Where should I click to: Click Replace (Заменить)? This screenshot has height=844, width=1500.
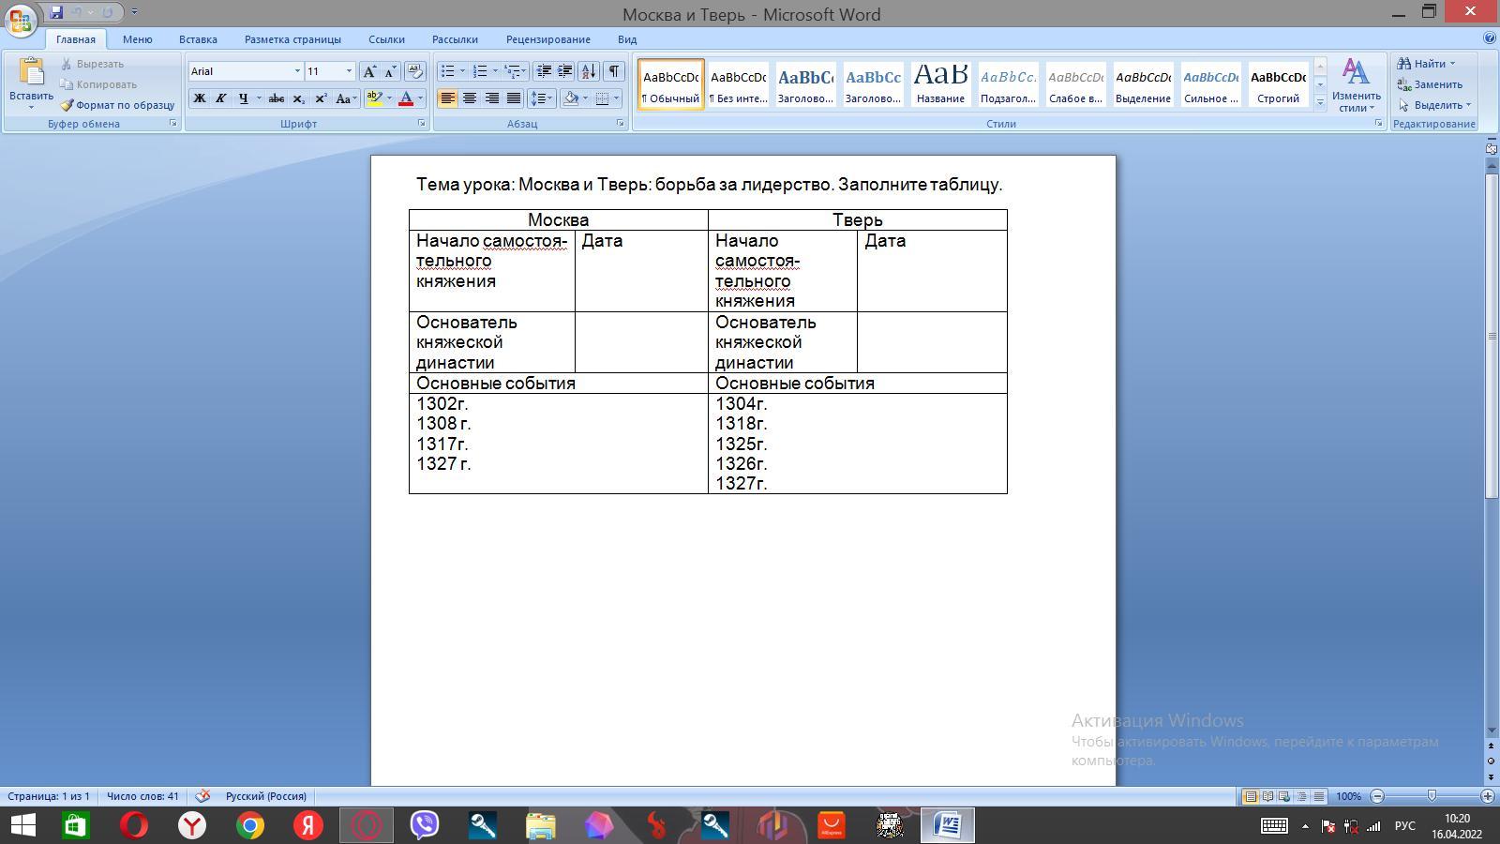pos(1430,84)
